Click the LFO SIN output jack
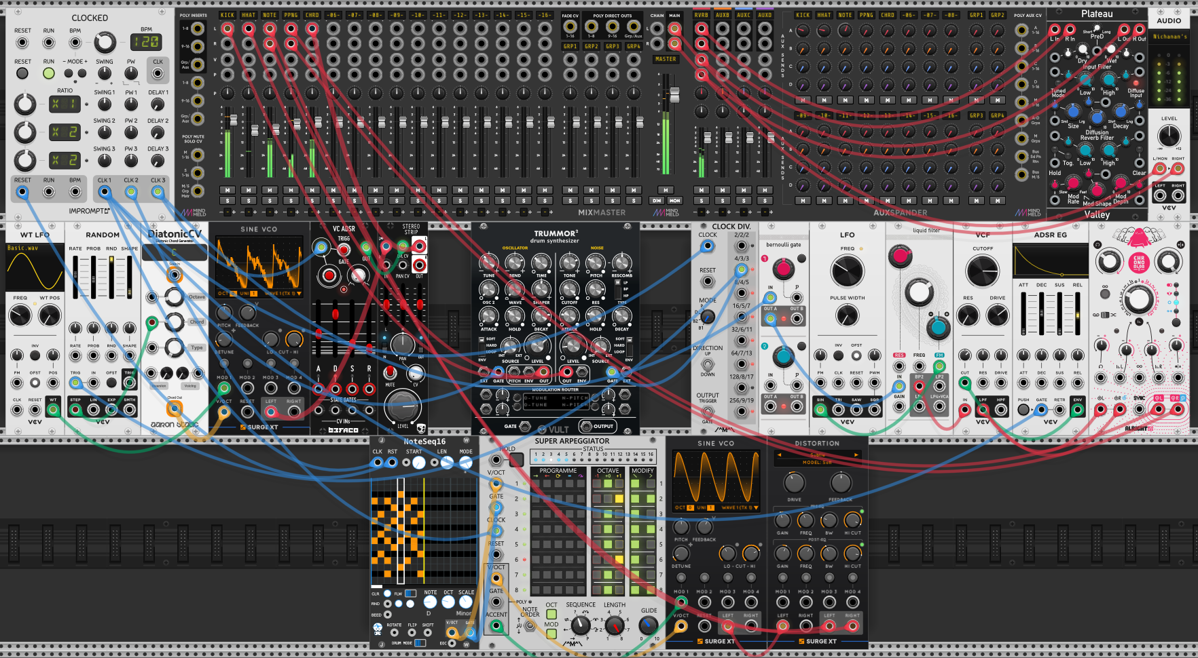The height and width of the screenshot is (658, 1198). click(x=820, y=409)
